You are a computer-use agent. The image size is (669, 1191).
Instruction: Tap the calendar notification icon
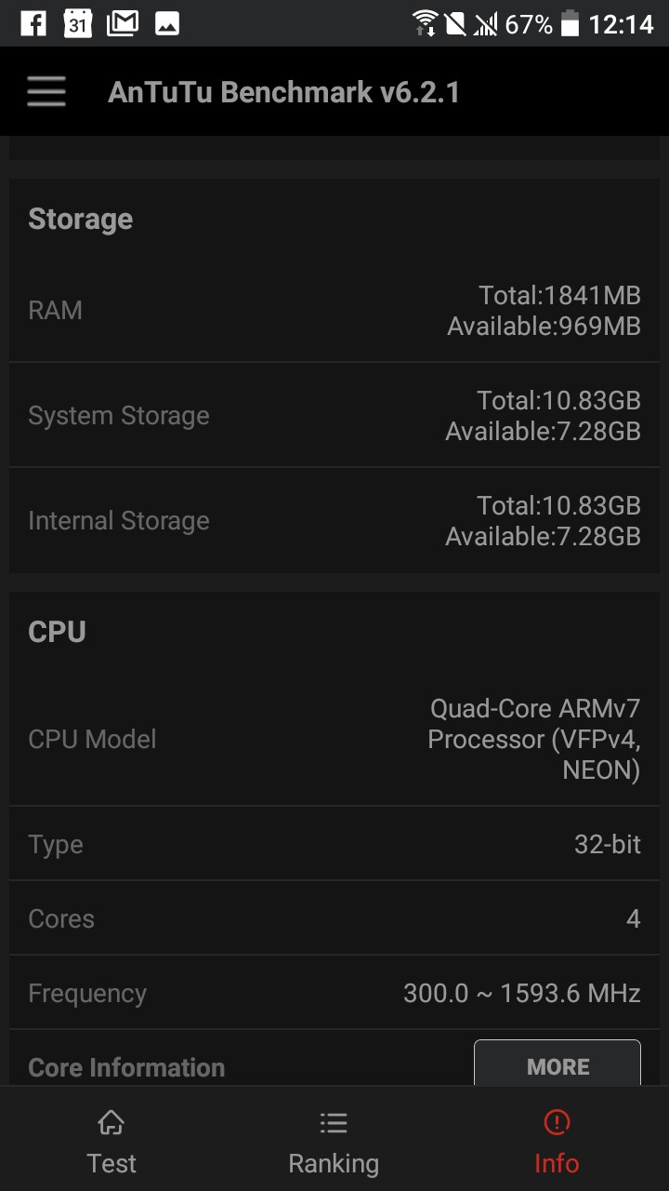(77, 23)
